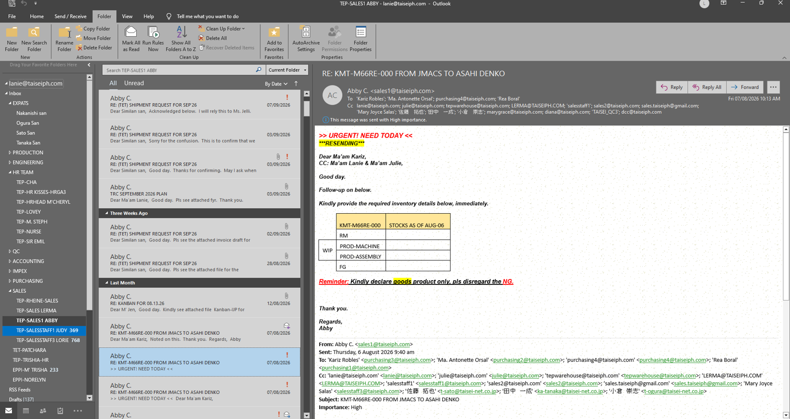The image size is (790, 419).
Task: Switch to Calendar view icon
Action: pyautogui.click(x=26, y=411)
